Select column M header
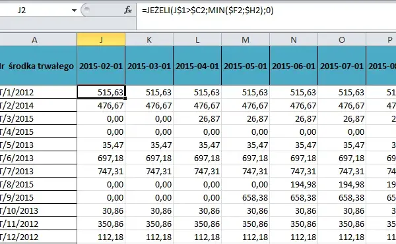The height and width of the screenshot is (244, 396). (x=246, y=39)
